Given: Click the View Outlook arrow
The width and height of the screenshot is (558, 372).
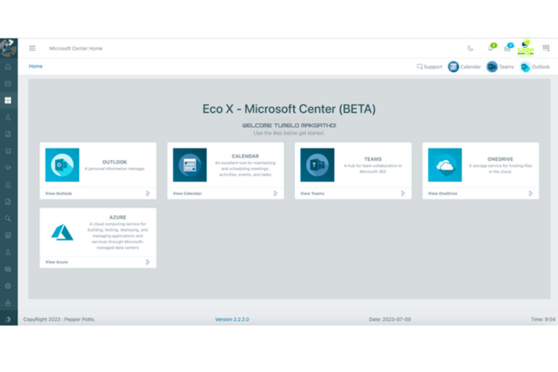Looking at the screenshot, I should (147, 193).
